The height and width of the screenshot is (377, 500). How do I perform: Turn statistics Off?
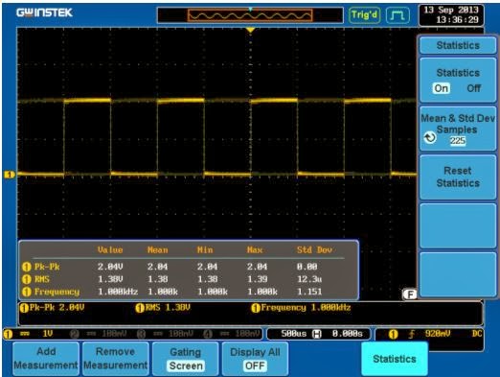click(473, 88)
